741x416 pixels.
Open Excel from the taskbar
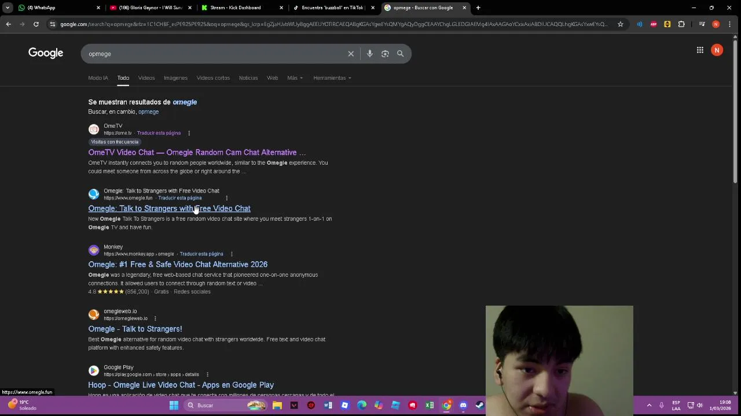click(430, 405)
